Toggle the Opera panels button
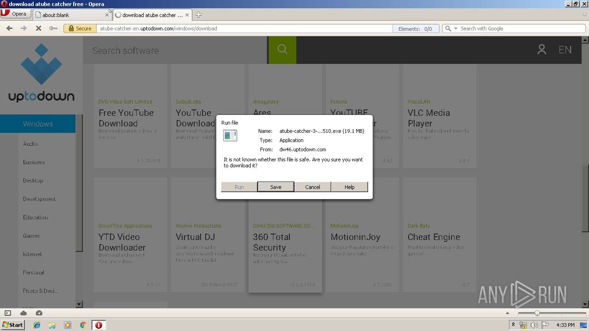Image resolution: width=589 pixels, height=331 pixels. 8,313
